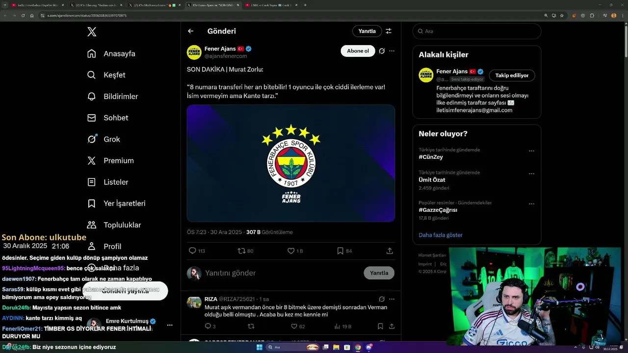Open the three-dot menu next to #GazzeÇağrısı
Screen dimensions: 628x353
pyautogui.click(x=531, y=204)
